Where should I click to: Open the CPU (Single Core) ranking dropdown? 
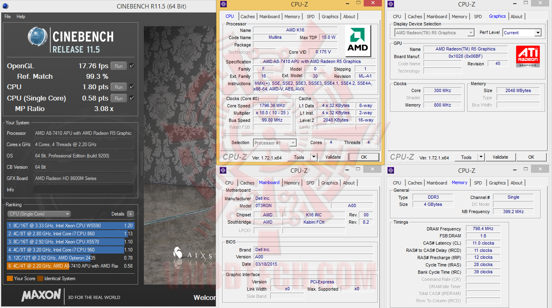click(39, 214)
